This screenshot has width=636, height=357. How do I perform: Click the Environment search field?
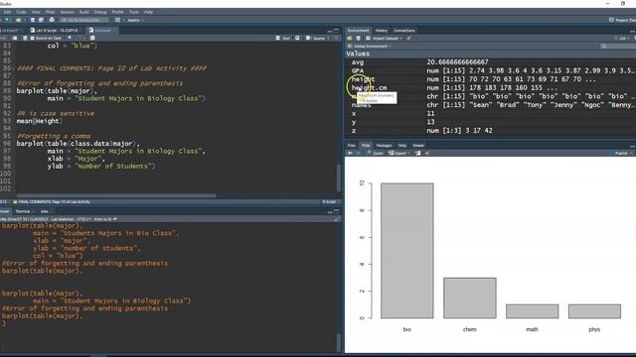[x=617, y=47]
